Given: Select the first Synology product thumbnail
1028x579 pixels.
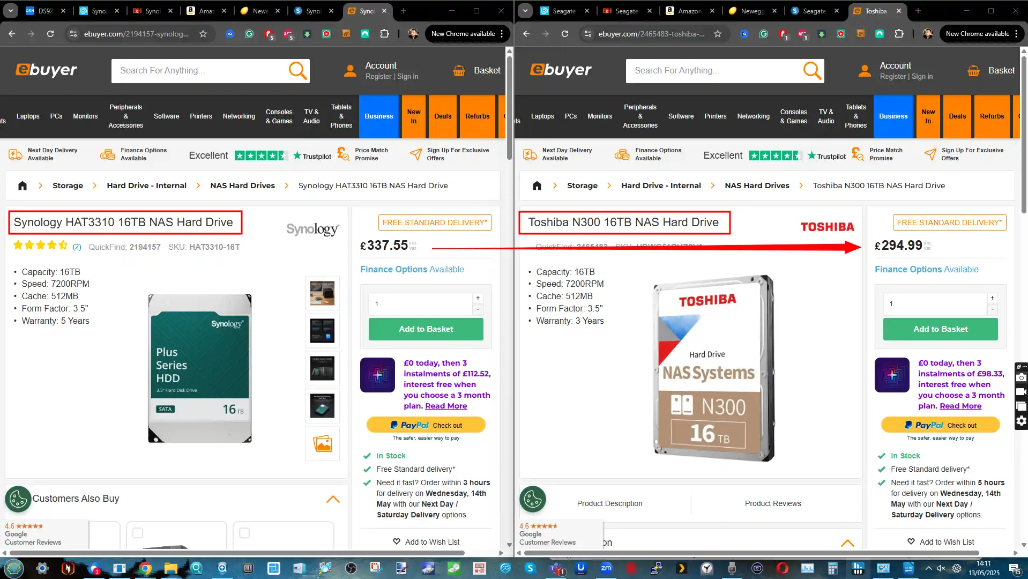Looking at the screenshot, I should (322, 293).
